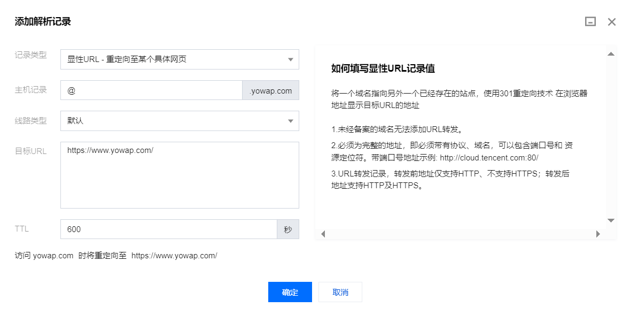Viewport: 630px width, 315px height.
Task: Minimize the 添加解析记录 dialog
Action: pyautogui.click(x=590, y=21)
